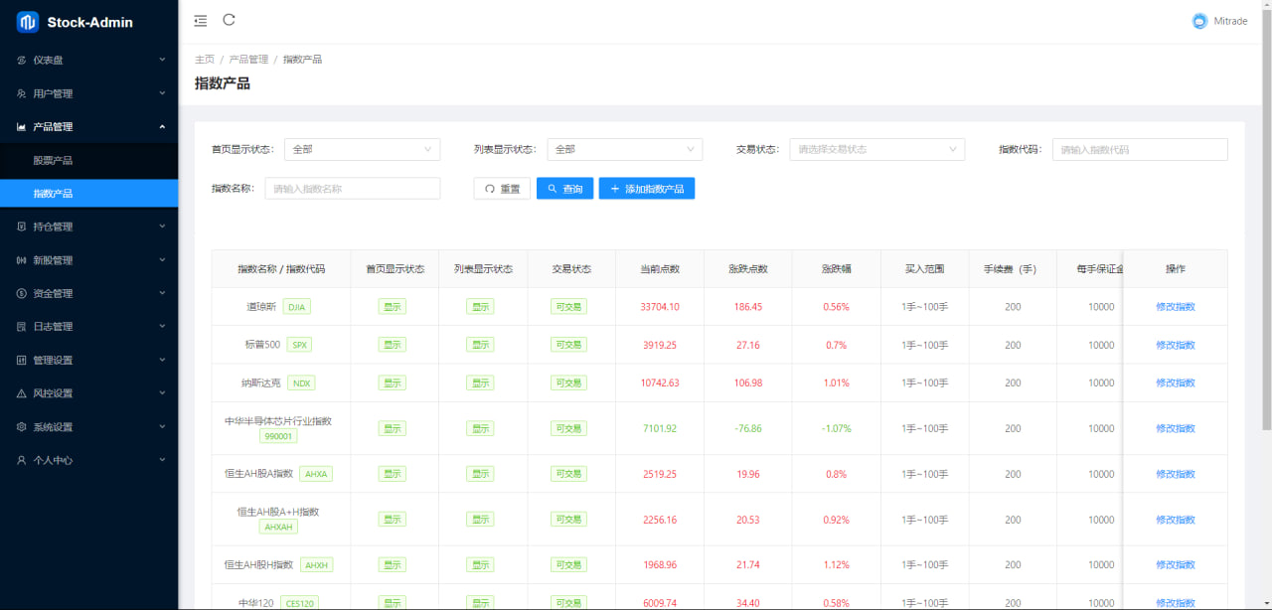This screenshot has height=610, width=1272.
Task: Click the 仪表盘 dashboard icon in sidebar
Action: [22, 61]
